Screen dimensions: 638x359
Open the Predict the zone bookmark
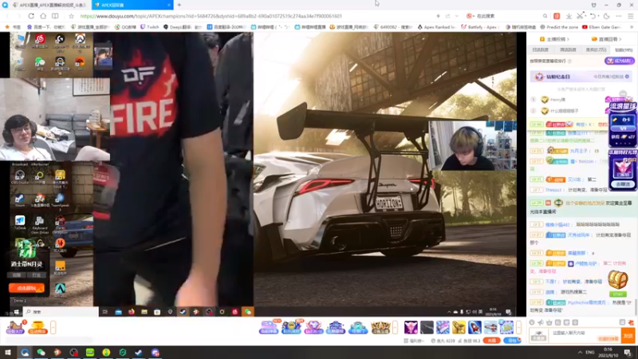(x=560, y=27)
